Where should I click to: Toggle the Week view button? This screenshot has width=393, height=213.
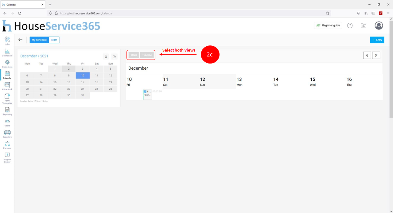tap(134, 55)
